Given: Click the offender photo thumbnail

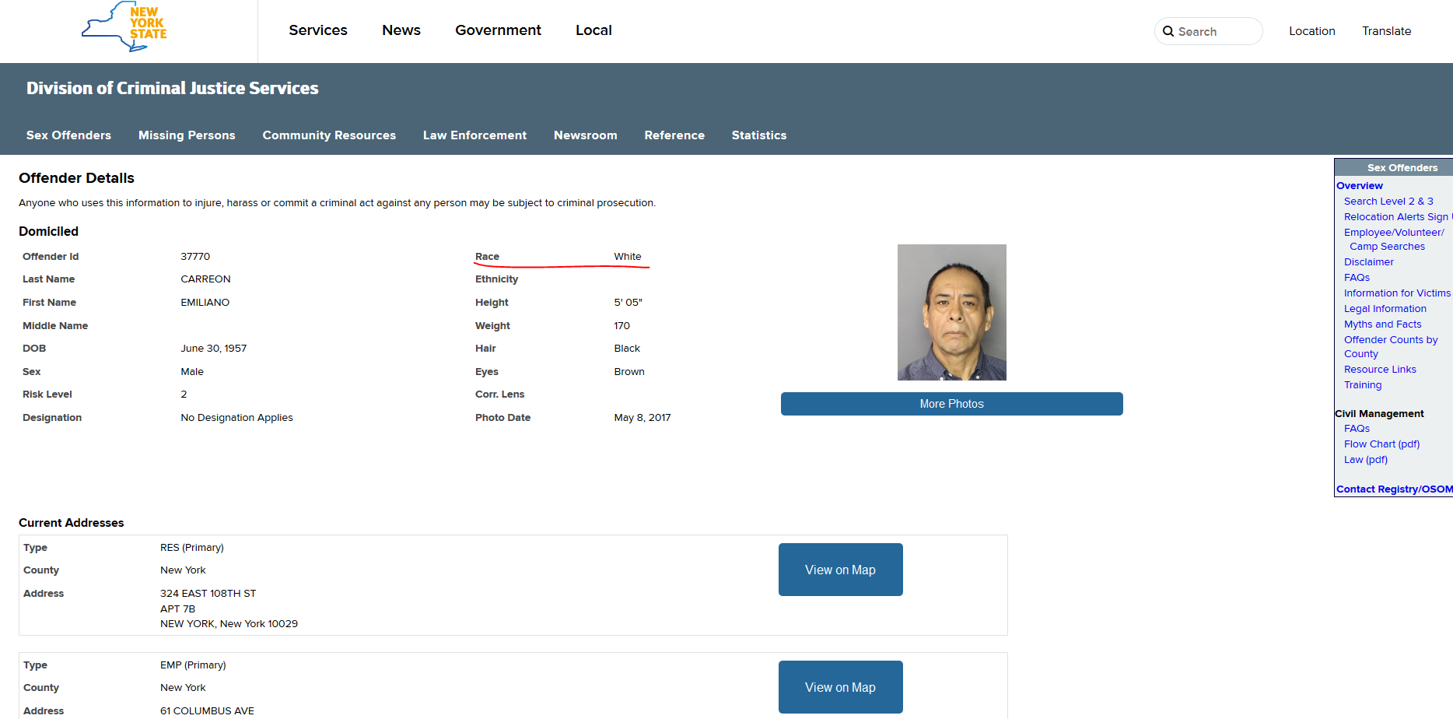Looking at the screenshot, I should (x=951, y=312).
